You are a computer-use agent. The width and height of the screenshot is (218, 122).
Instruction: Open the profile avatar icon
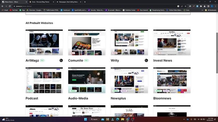212,6
